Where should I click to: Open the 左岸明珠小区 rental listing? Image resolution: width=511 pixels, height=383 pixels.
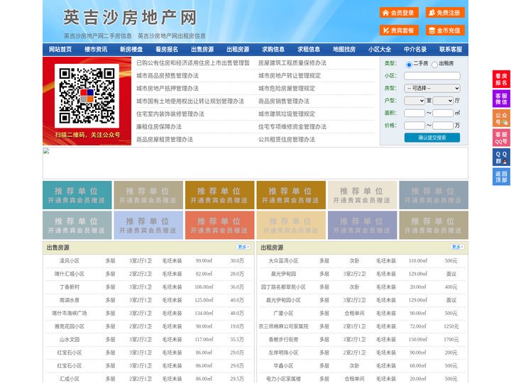(x=283, y=353)
